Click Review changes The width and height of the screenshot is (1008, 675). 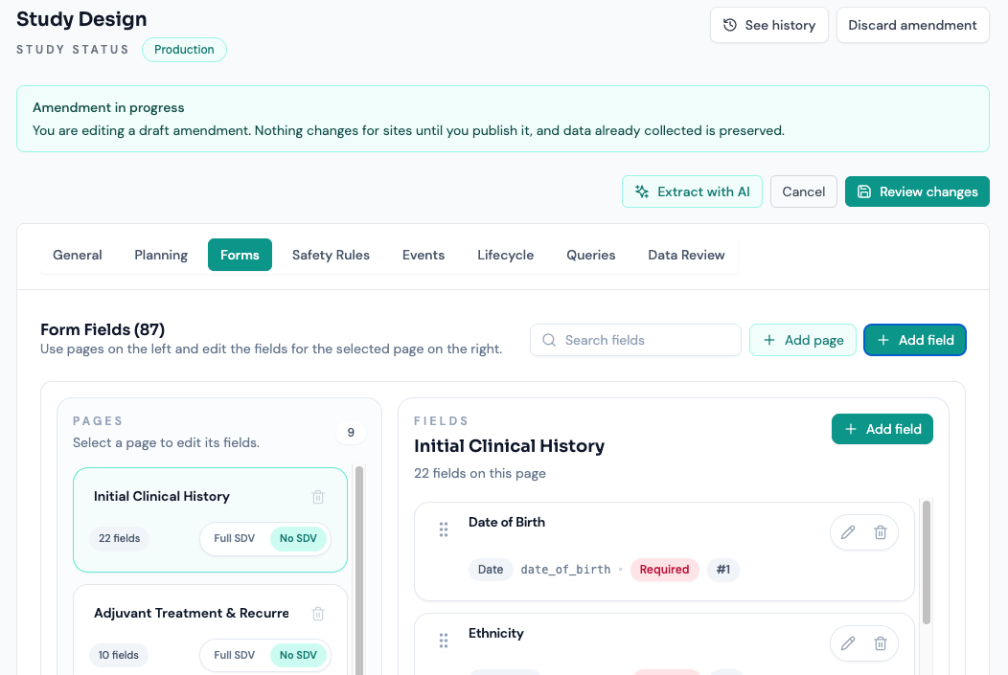pos(917,191)
